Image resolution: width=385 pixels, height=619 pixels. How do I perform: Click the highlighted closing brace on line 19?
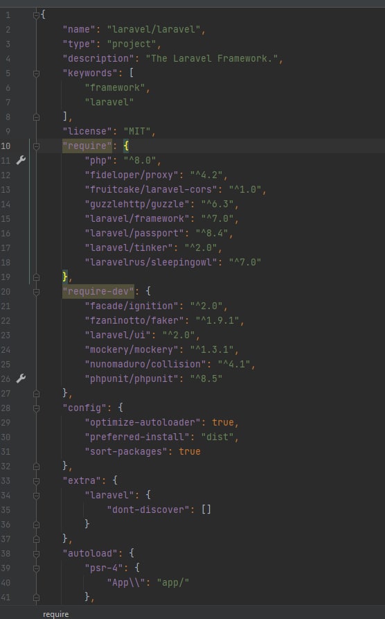tap(64, 277)
